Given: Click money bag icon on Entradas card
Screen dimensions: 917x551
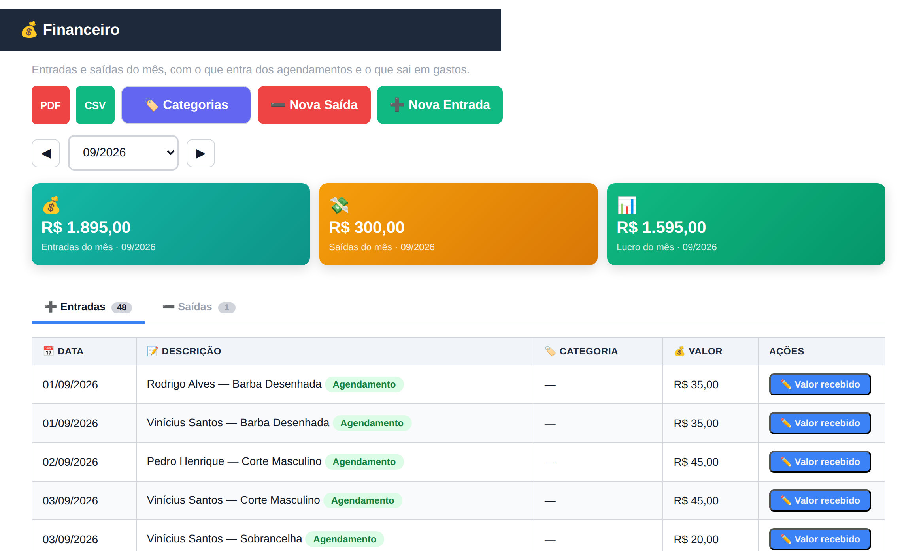Looking at the screenshot, I should [x=51, y=205].
